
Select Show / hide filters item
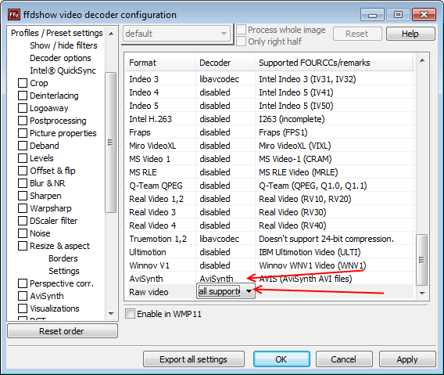pyautogui.click(x=63, y=45)
